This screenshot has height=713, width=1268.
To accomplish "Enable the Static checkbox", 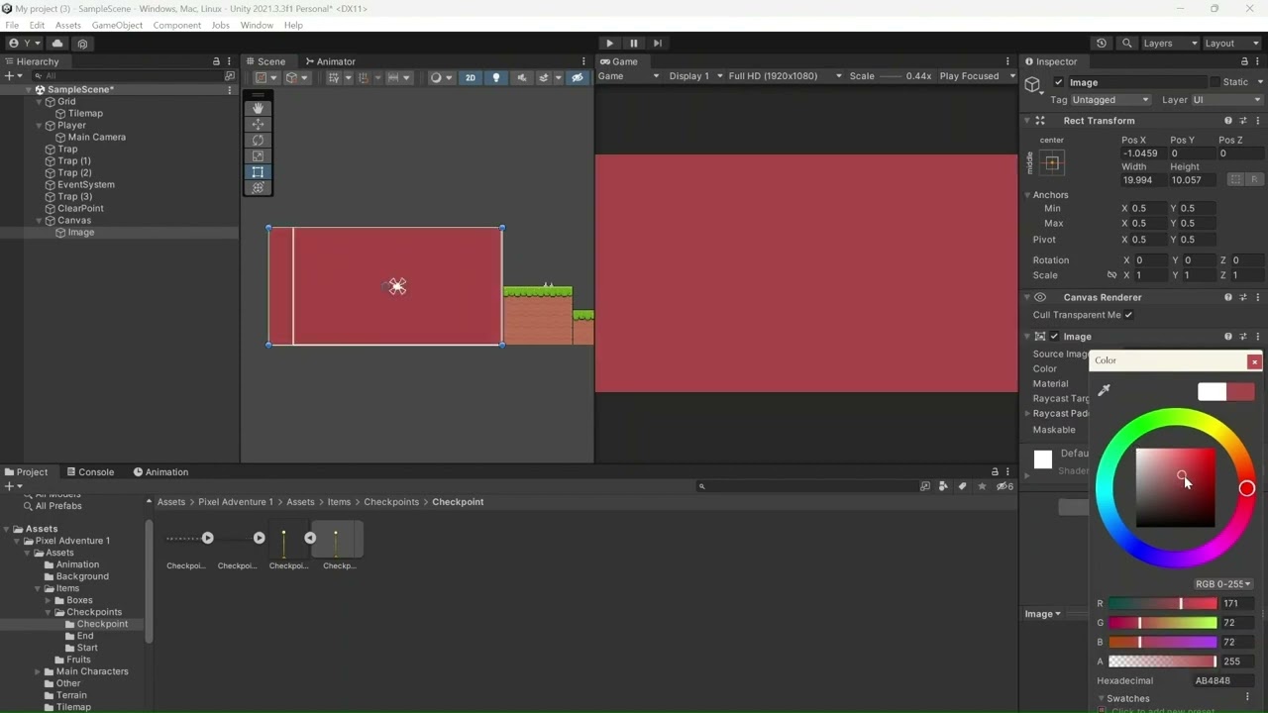I will (1215, 82).
